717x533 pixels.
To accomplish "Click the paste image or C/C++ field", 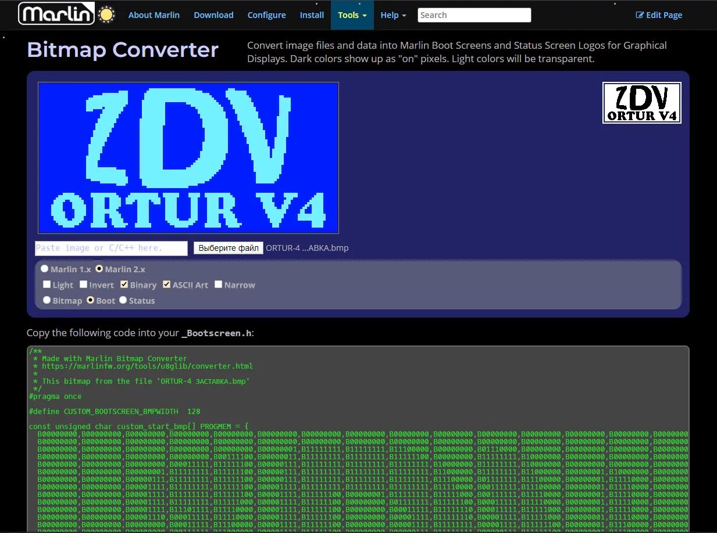I will [x=111, y=248].
